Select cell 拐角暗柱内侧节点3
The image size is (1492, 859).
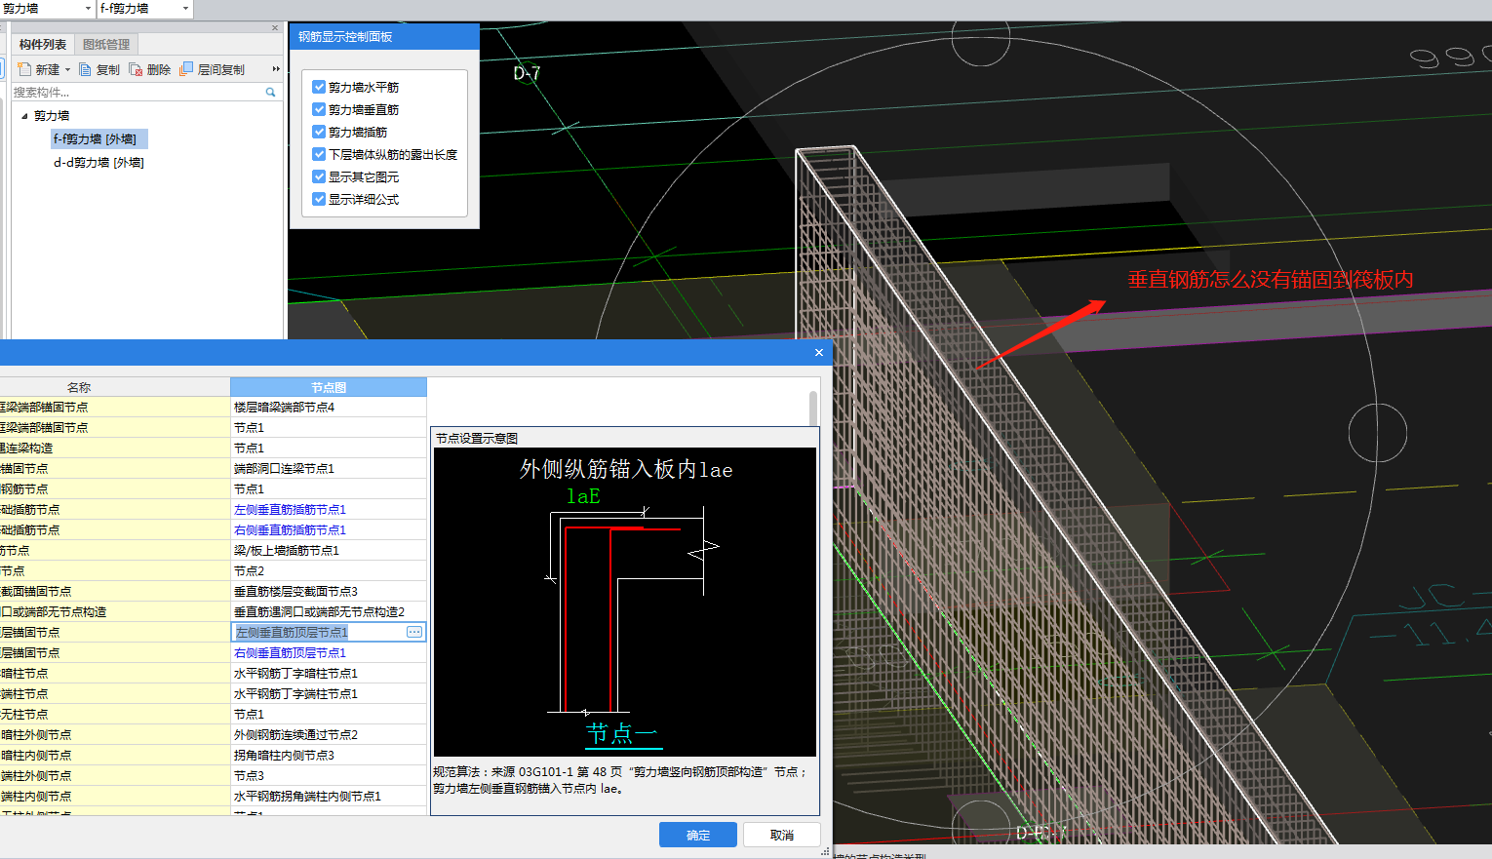[x=329, y=756]
